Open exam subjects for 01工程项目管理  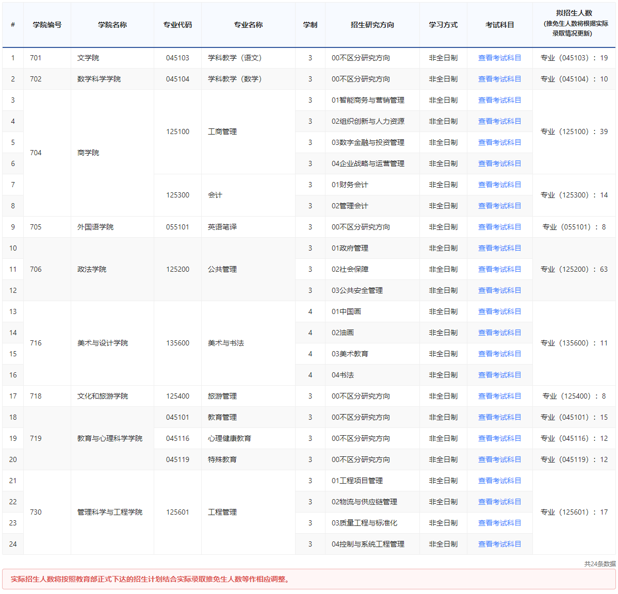click(499, 481)
